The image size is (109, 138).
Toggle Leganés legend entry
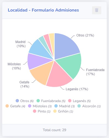79,101
